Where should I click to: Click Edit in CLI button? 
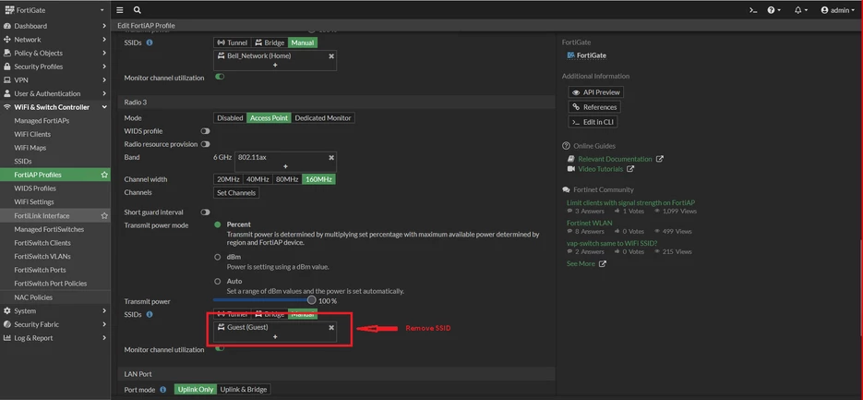[593, 122]
